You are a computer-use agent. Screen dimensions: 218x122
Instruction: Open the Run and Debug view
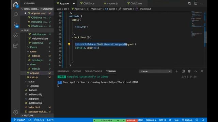pos(16,35)
